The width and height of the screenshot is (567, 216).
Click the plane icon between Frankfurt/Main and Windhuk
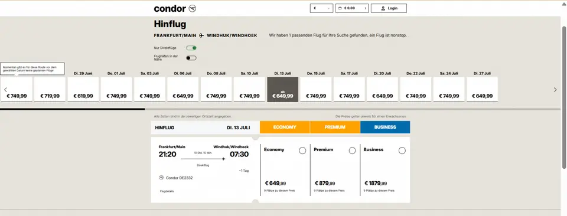click(x=201, y=35)
